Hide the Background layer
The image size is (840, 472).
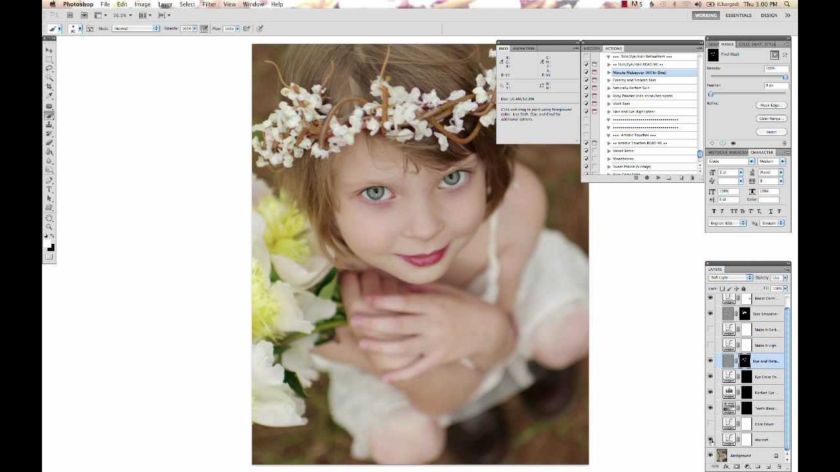coord(710,456)
